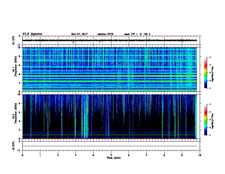The width and height of the screenshot is (225, 174).
Task: Click the "-7" label on ch.1 color scale
Action: tap(210, 88)
